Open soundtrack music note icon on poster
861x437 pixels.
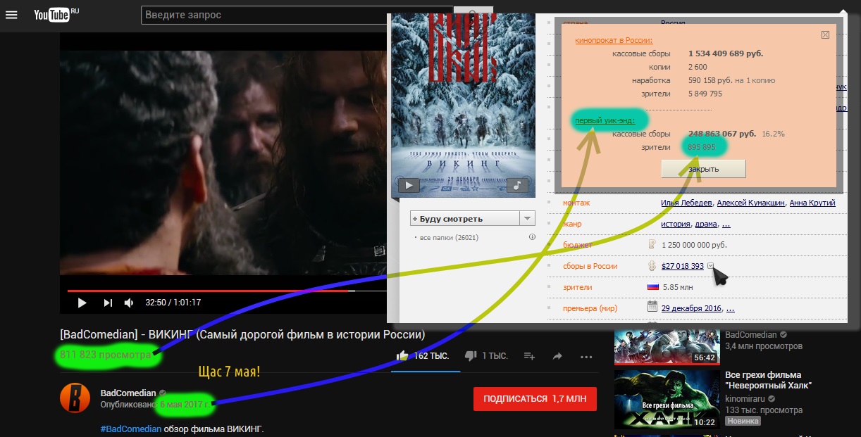517,185
